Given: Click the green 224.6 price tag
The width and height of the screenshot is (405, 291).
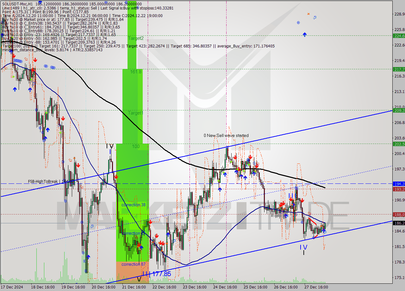Looking at the screenshot, I should 399,36.
